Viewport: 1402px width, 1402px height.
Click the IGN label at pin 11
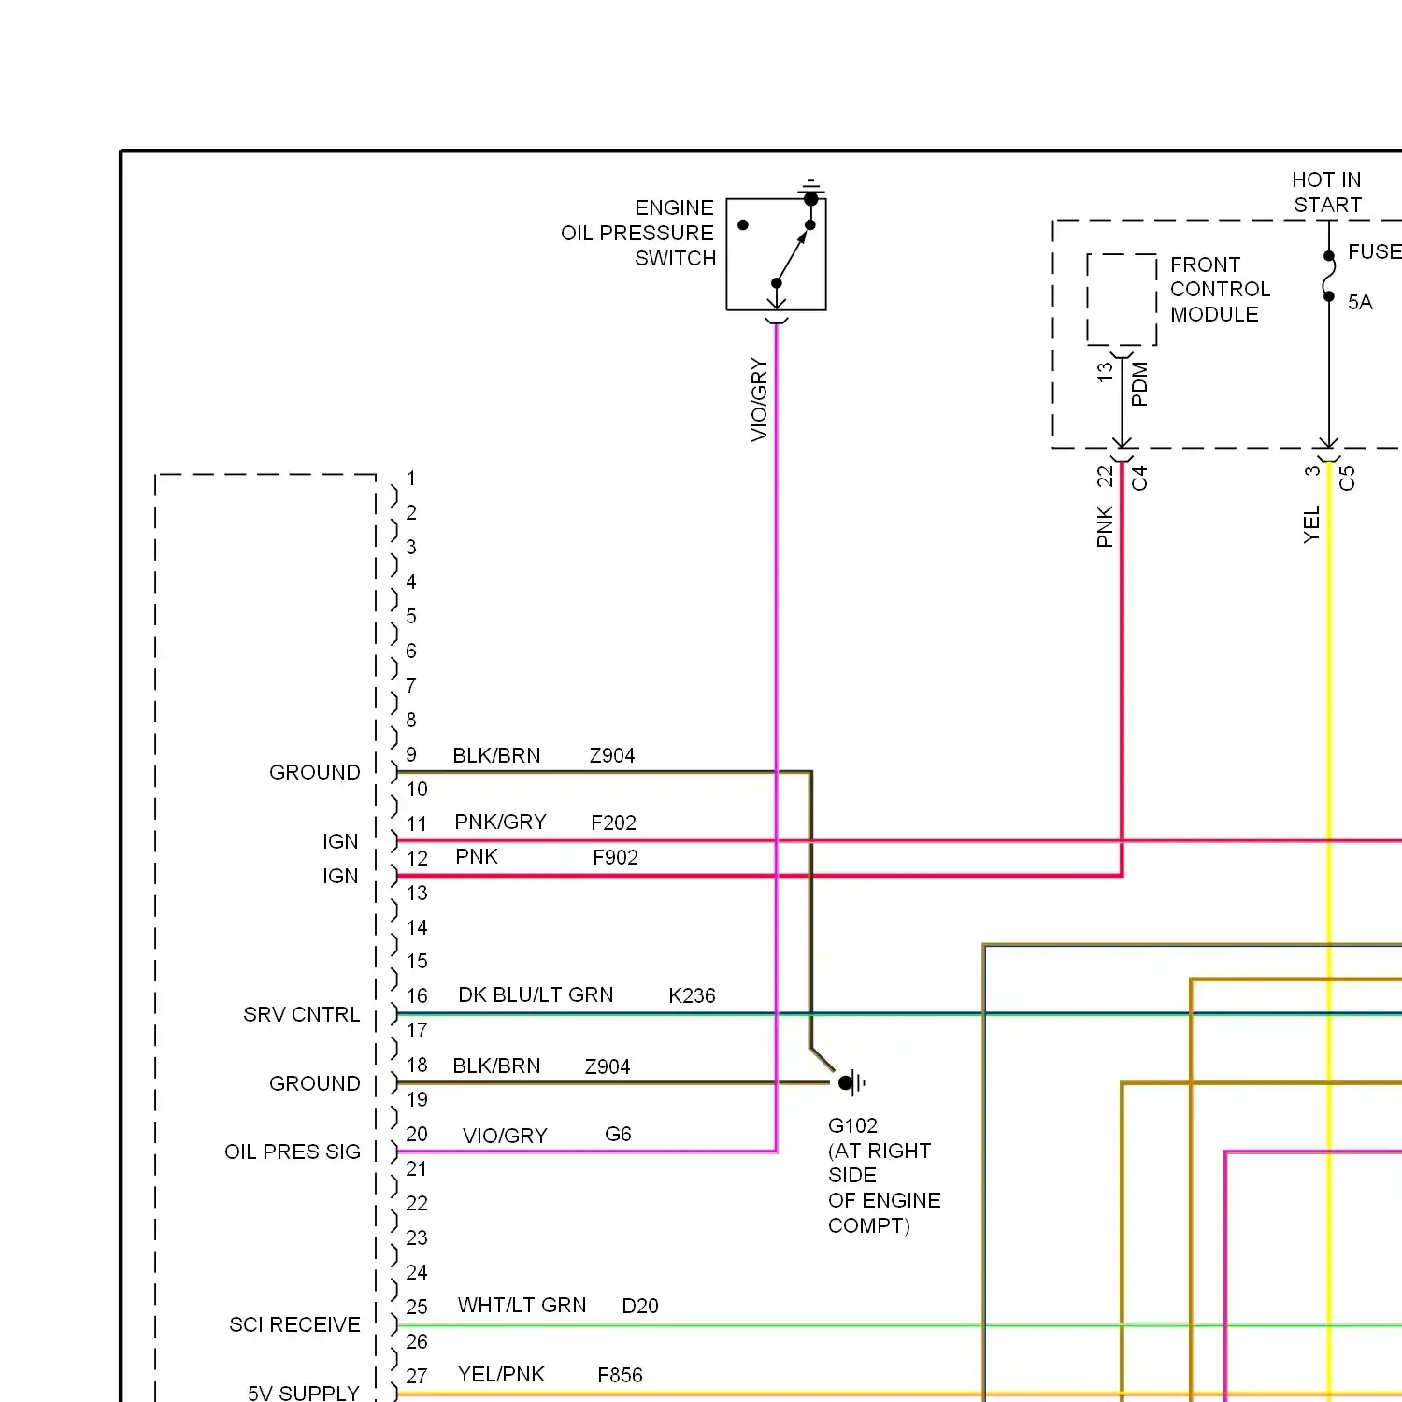340,841
